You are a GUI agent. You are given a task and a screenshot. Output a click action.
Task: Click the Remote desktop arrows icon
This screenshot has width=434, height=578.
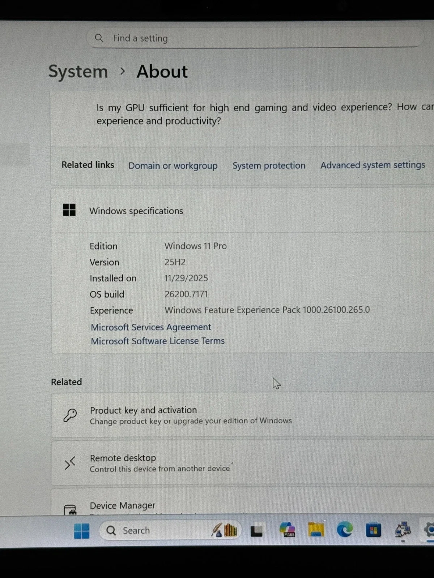(70, 463)
